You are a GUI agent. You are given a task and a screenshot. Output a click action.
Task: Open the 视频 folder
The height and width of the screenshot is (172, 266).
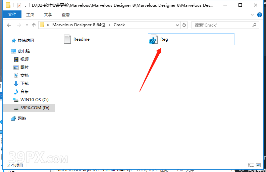pyautogui.click(x=24, y=59)
